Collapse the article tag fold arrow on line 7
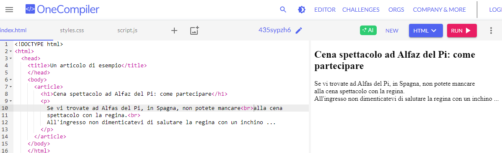 pyautogui.click(x=10, y=87)
